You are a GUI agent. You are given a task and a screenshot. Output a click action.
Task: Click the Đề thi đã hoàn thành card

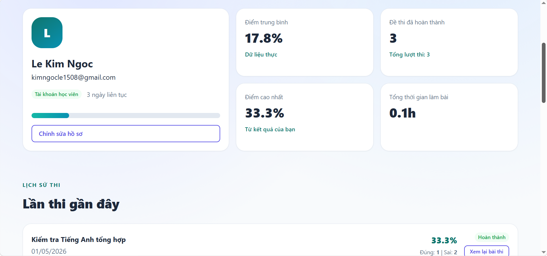pos(449,42)
